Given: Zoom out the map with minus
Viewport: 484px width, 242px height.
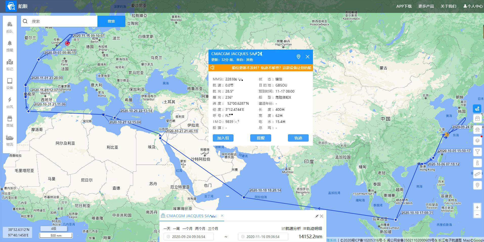Looking at the screenshot, I should pyautogui.click(x=477, y=215).
